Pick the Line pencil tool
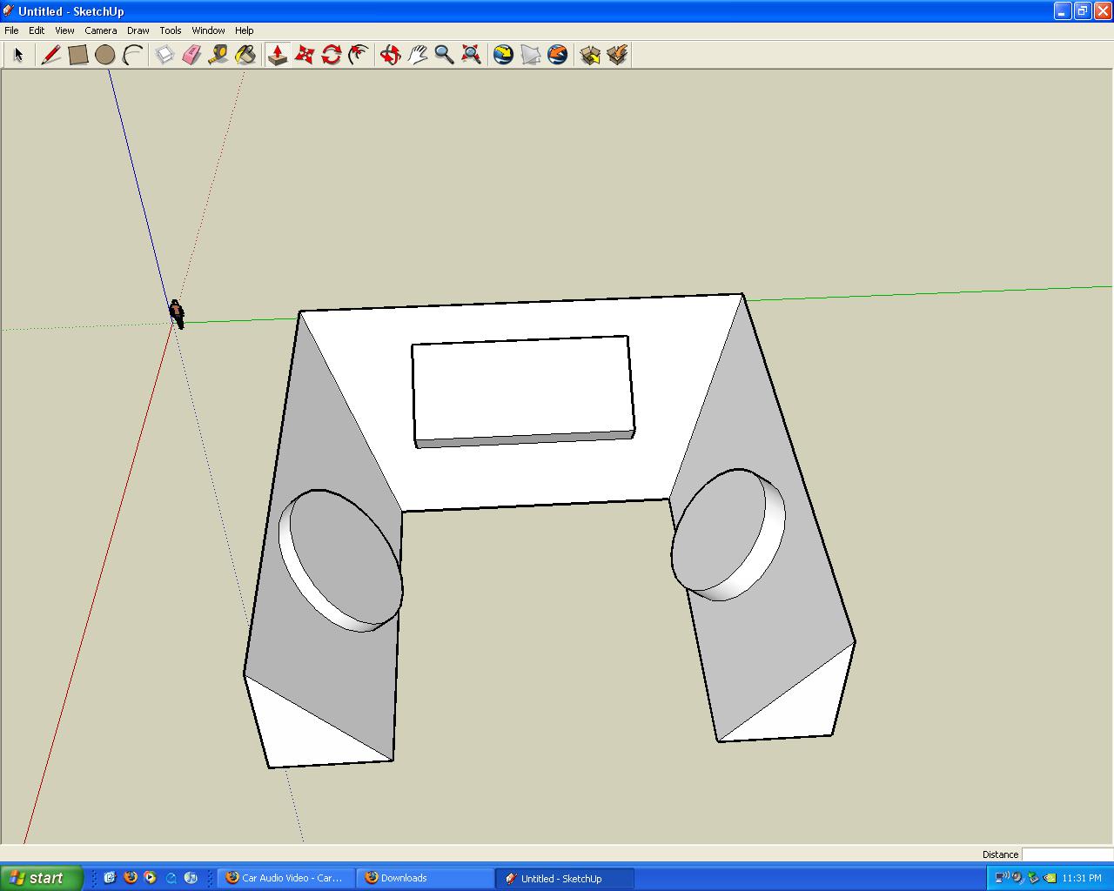This screenshot has height=891, width=1114. click(50, 55)
